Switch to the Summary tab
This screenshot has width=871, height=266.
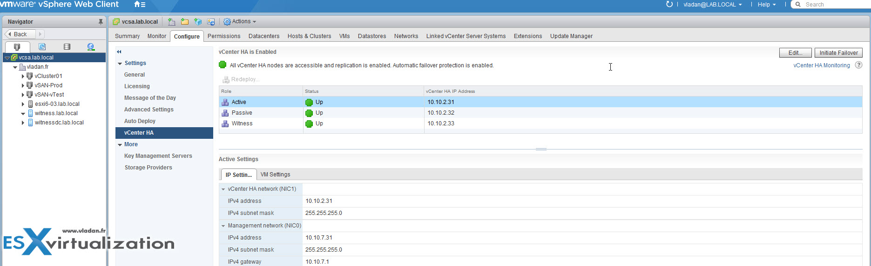point(127,36)
